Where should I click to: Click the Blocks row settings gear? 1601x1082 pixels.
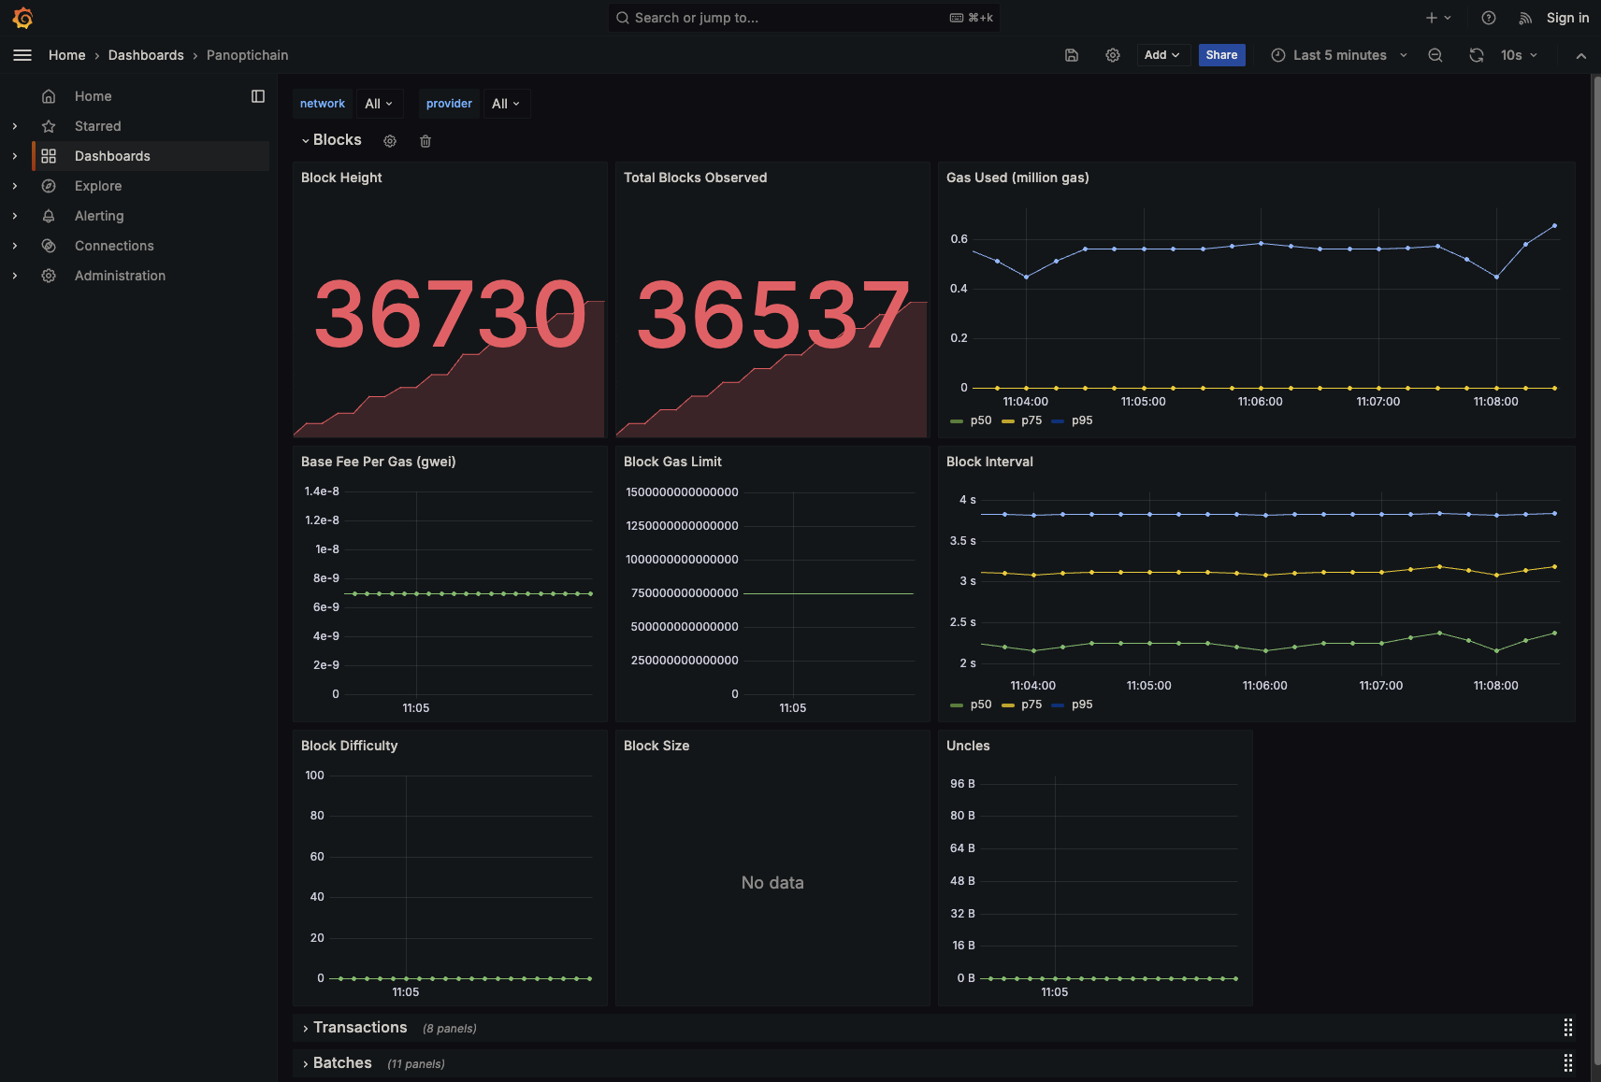pos(390,141)
